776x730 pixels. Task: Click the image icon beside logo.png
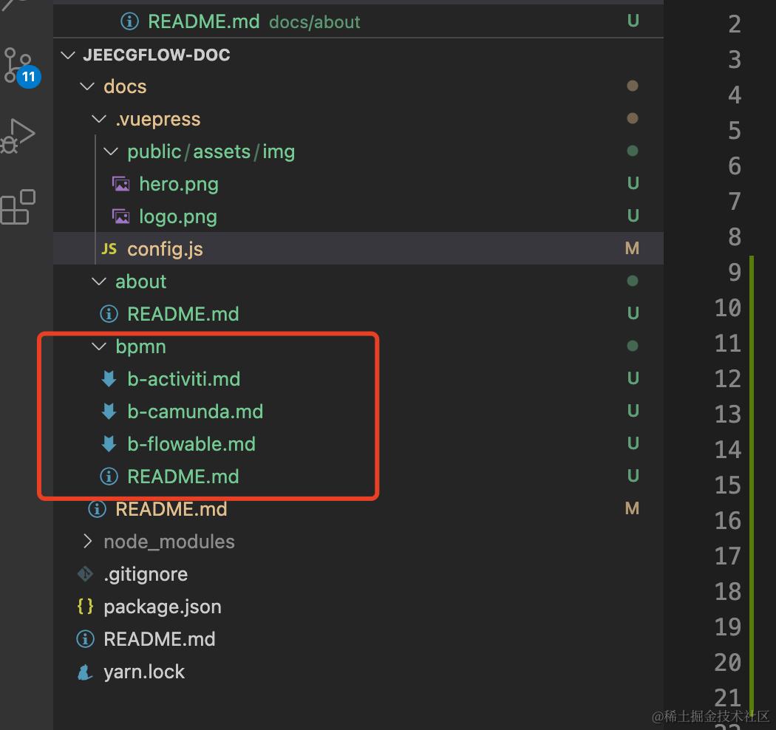point(120,216)
